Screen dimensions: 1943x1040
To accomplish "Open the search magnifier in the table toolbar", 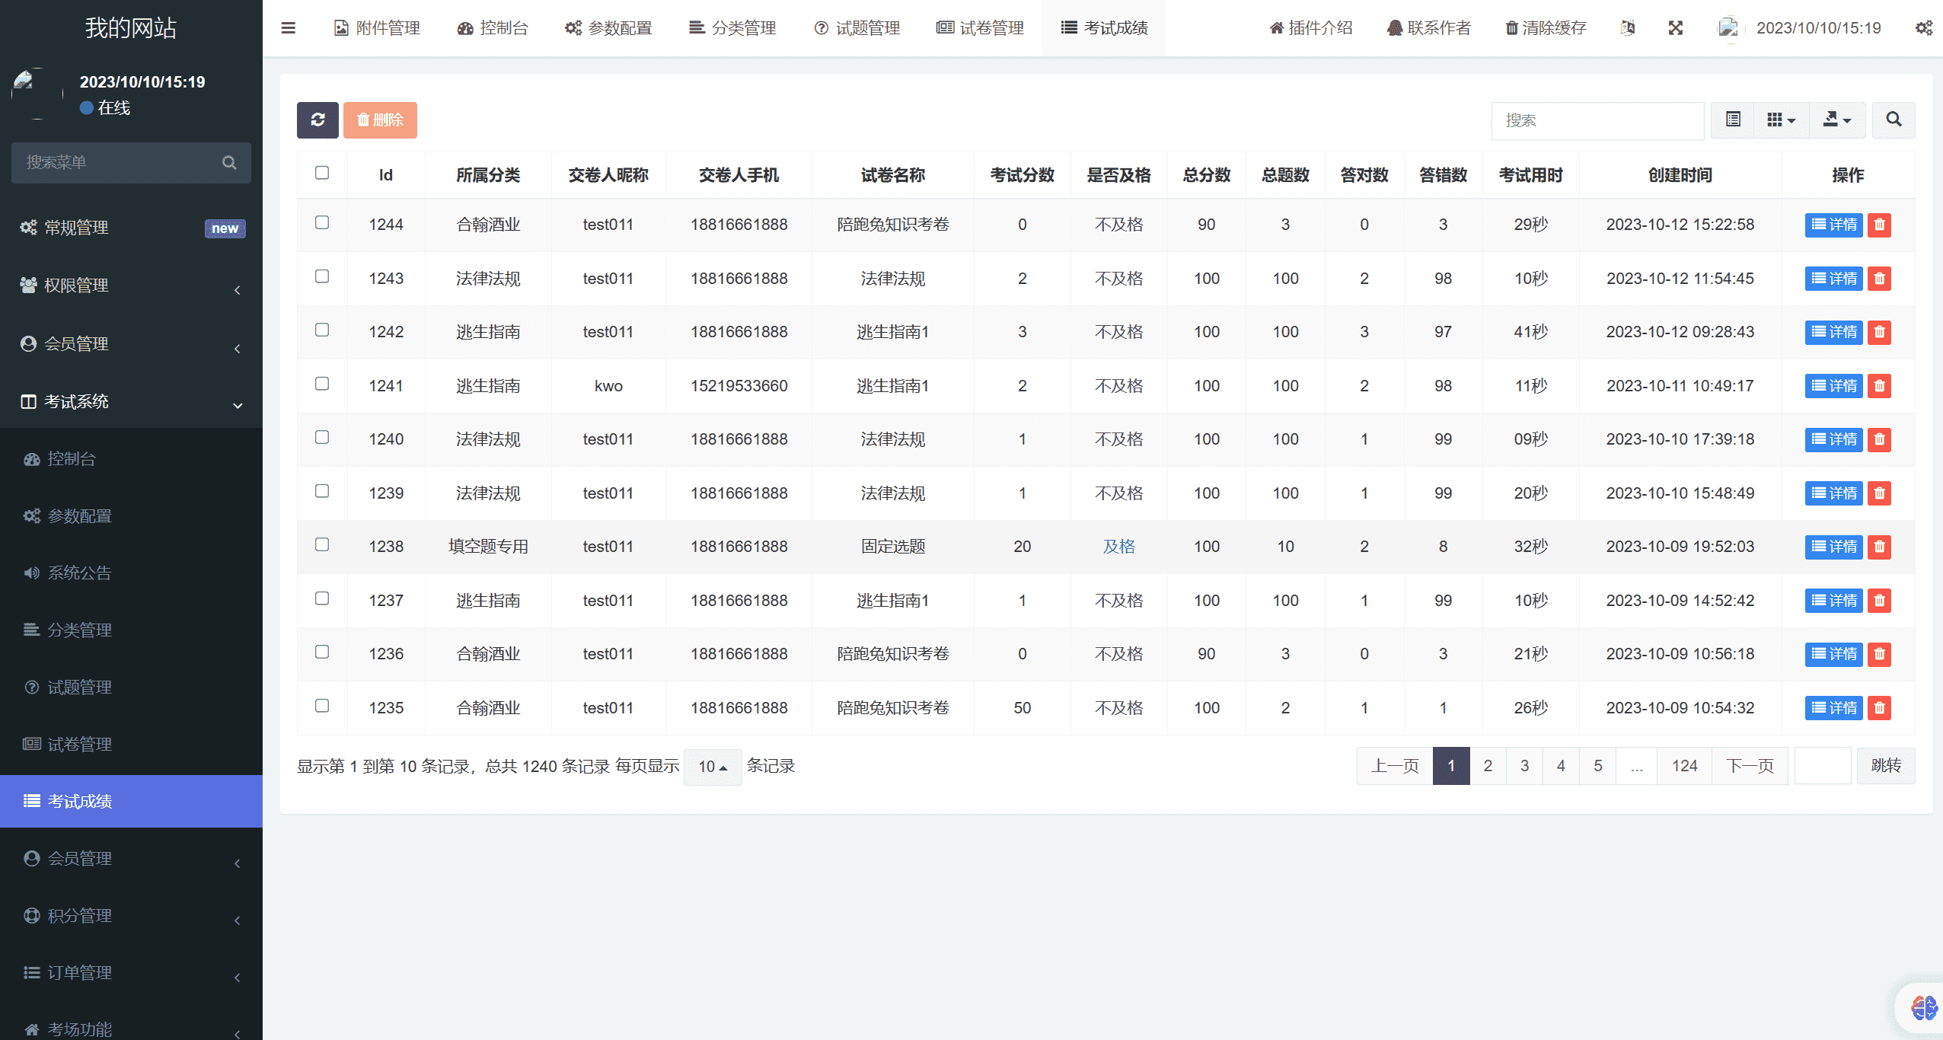I will [1894, 120].
